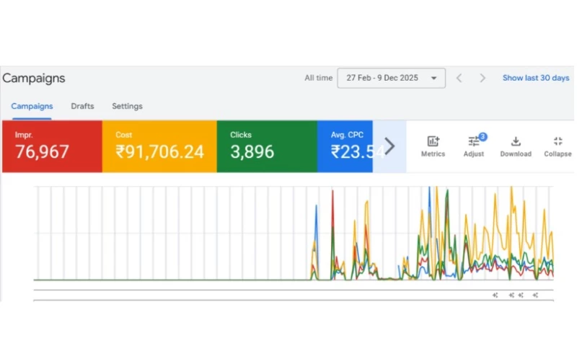
Task: Switch to the Drafts tab
Action: click(x=82, y=106)
